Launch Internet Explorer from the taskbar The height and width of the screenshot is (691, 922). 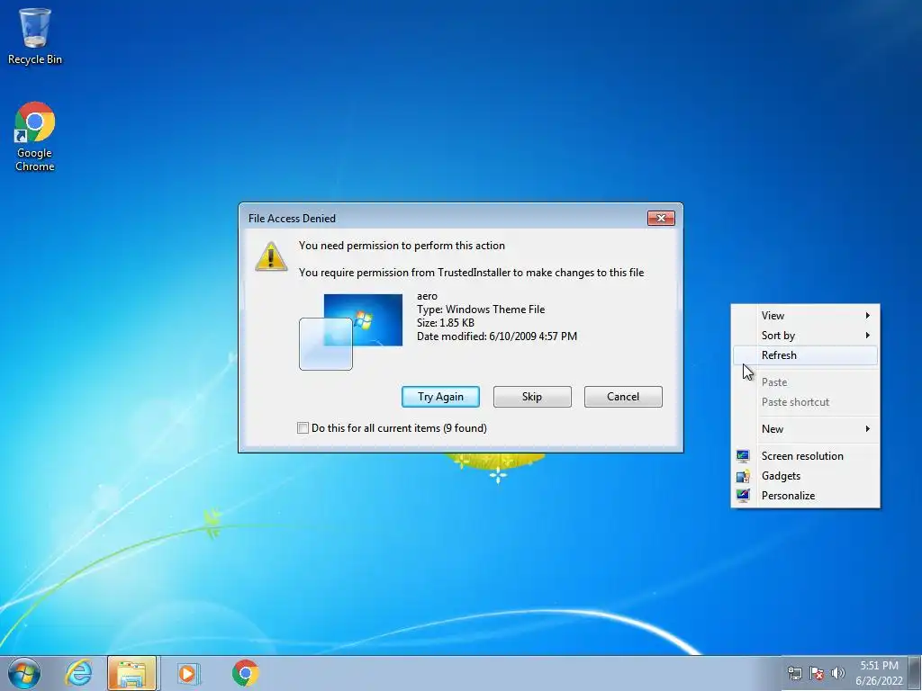click(79, 673)
